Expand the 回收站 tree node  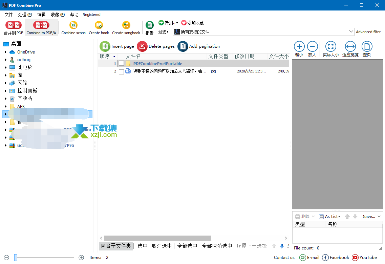click(5, 98)
